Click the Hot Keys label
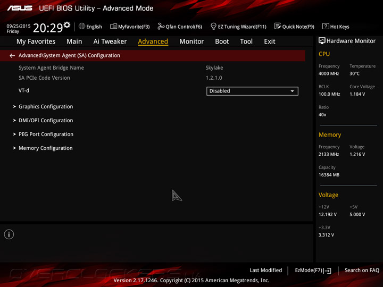Image resolution: width=383 pixels, height=287 pixels. (340, 27)
